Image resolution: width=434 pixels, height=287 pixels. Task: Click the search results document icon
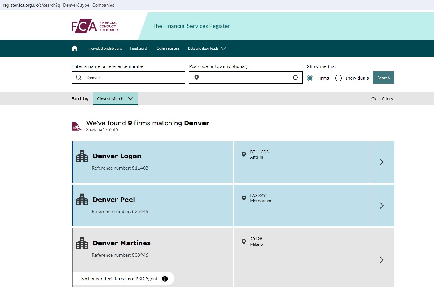click(77, 126)
